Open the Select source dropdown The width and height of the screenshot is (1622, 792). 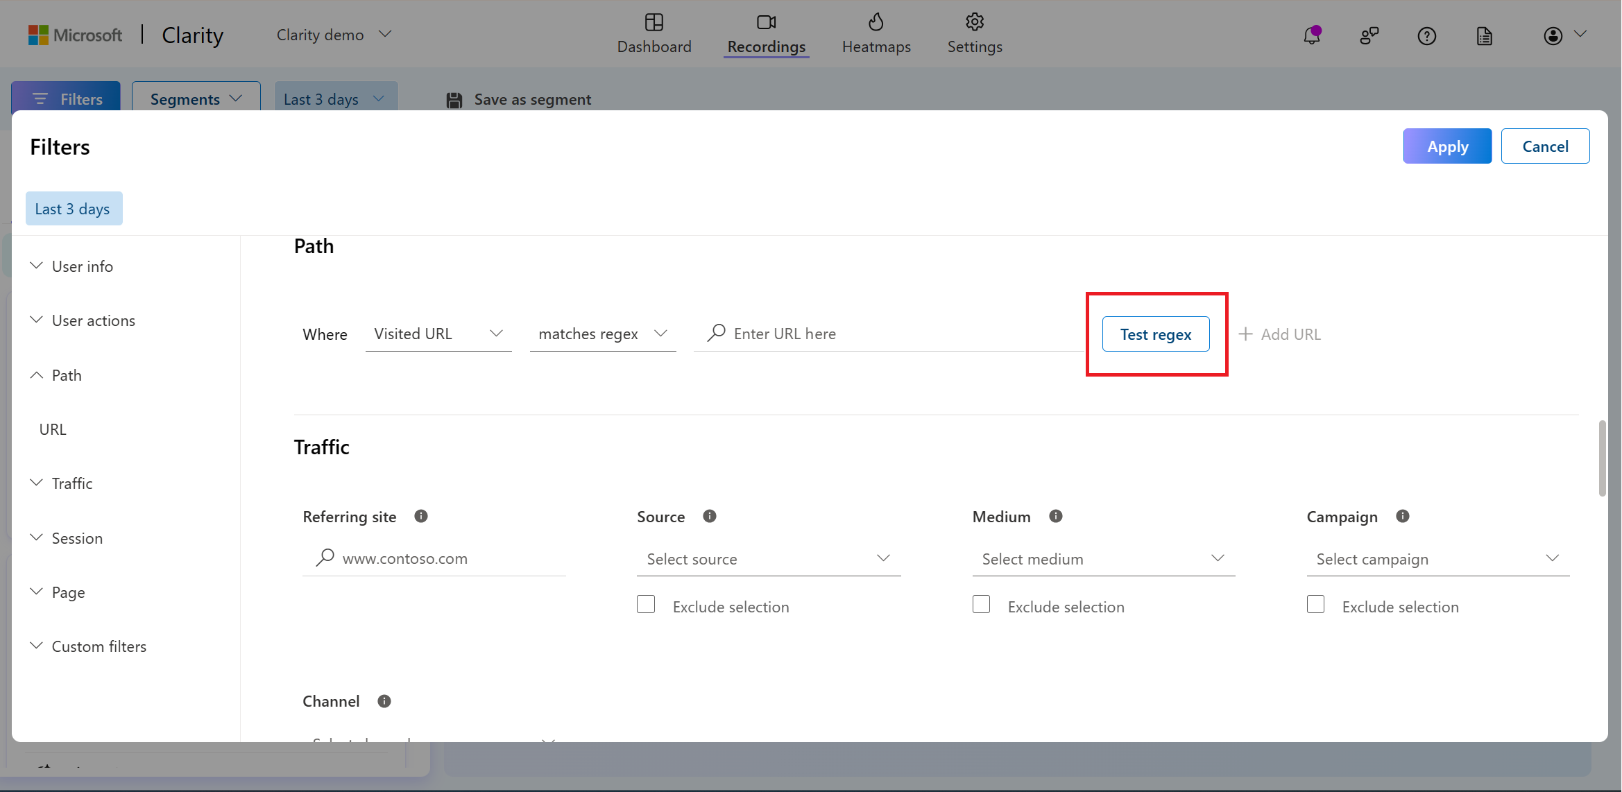click(769, 558)
